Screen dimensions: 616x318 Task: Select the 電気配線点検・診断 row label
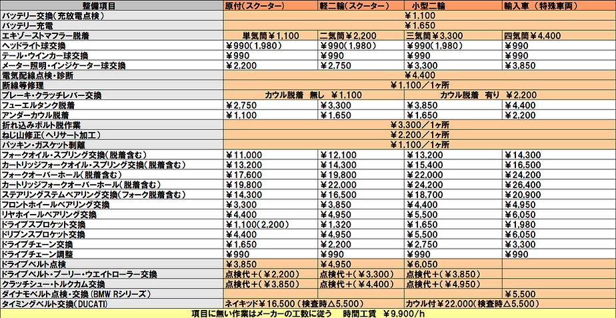pyautogui.click(x=111, y=75)
